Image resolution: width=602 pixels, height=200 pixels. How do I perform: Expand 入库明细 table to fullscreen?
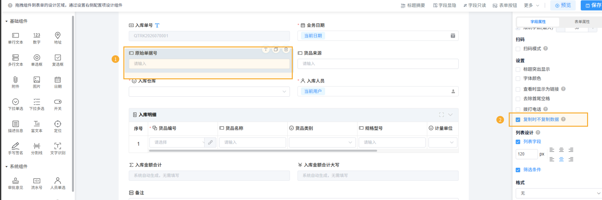click(x=442, y=115)
